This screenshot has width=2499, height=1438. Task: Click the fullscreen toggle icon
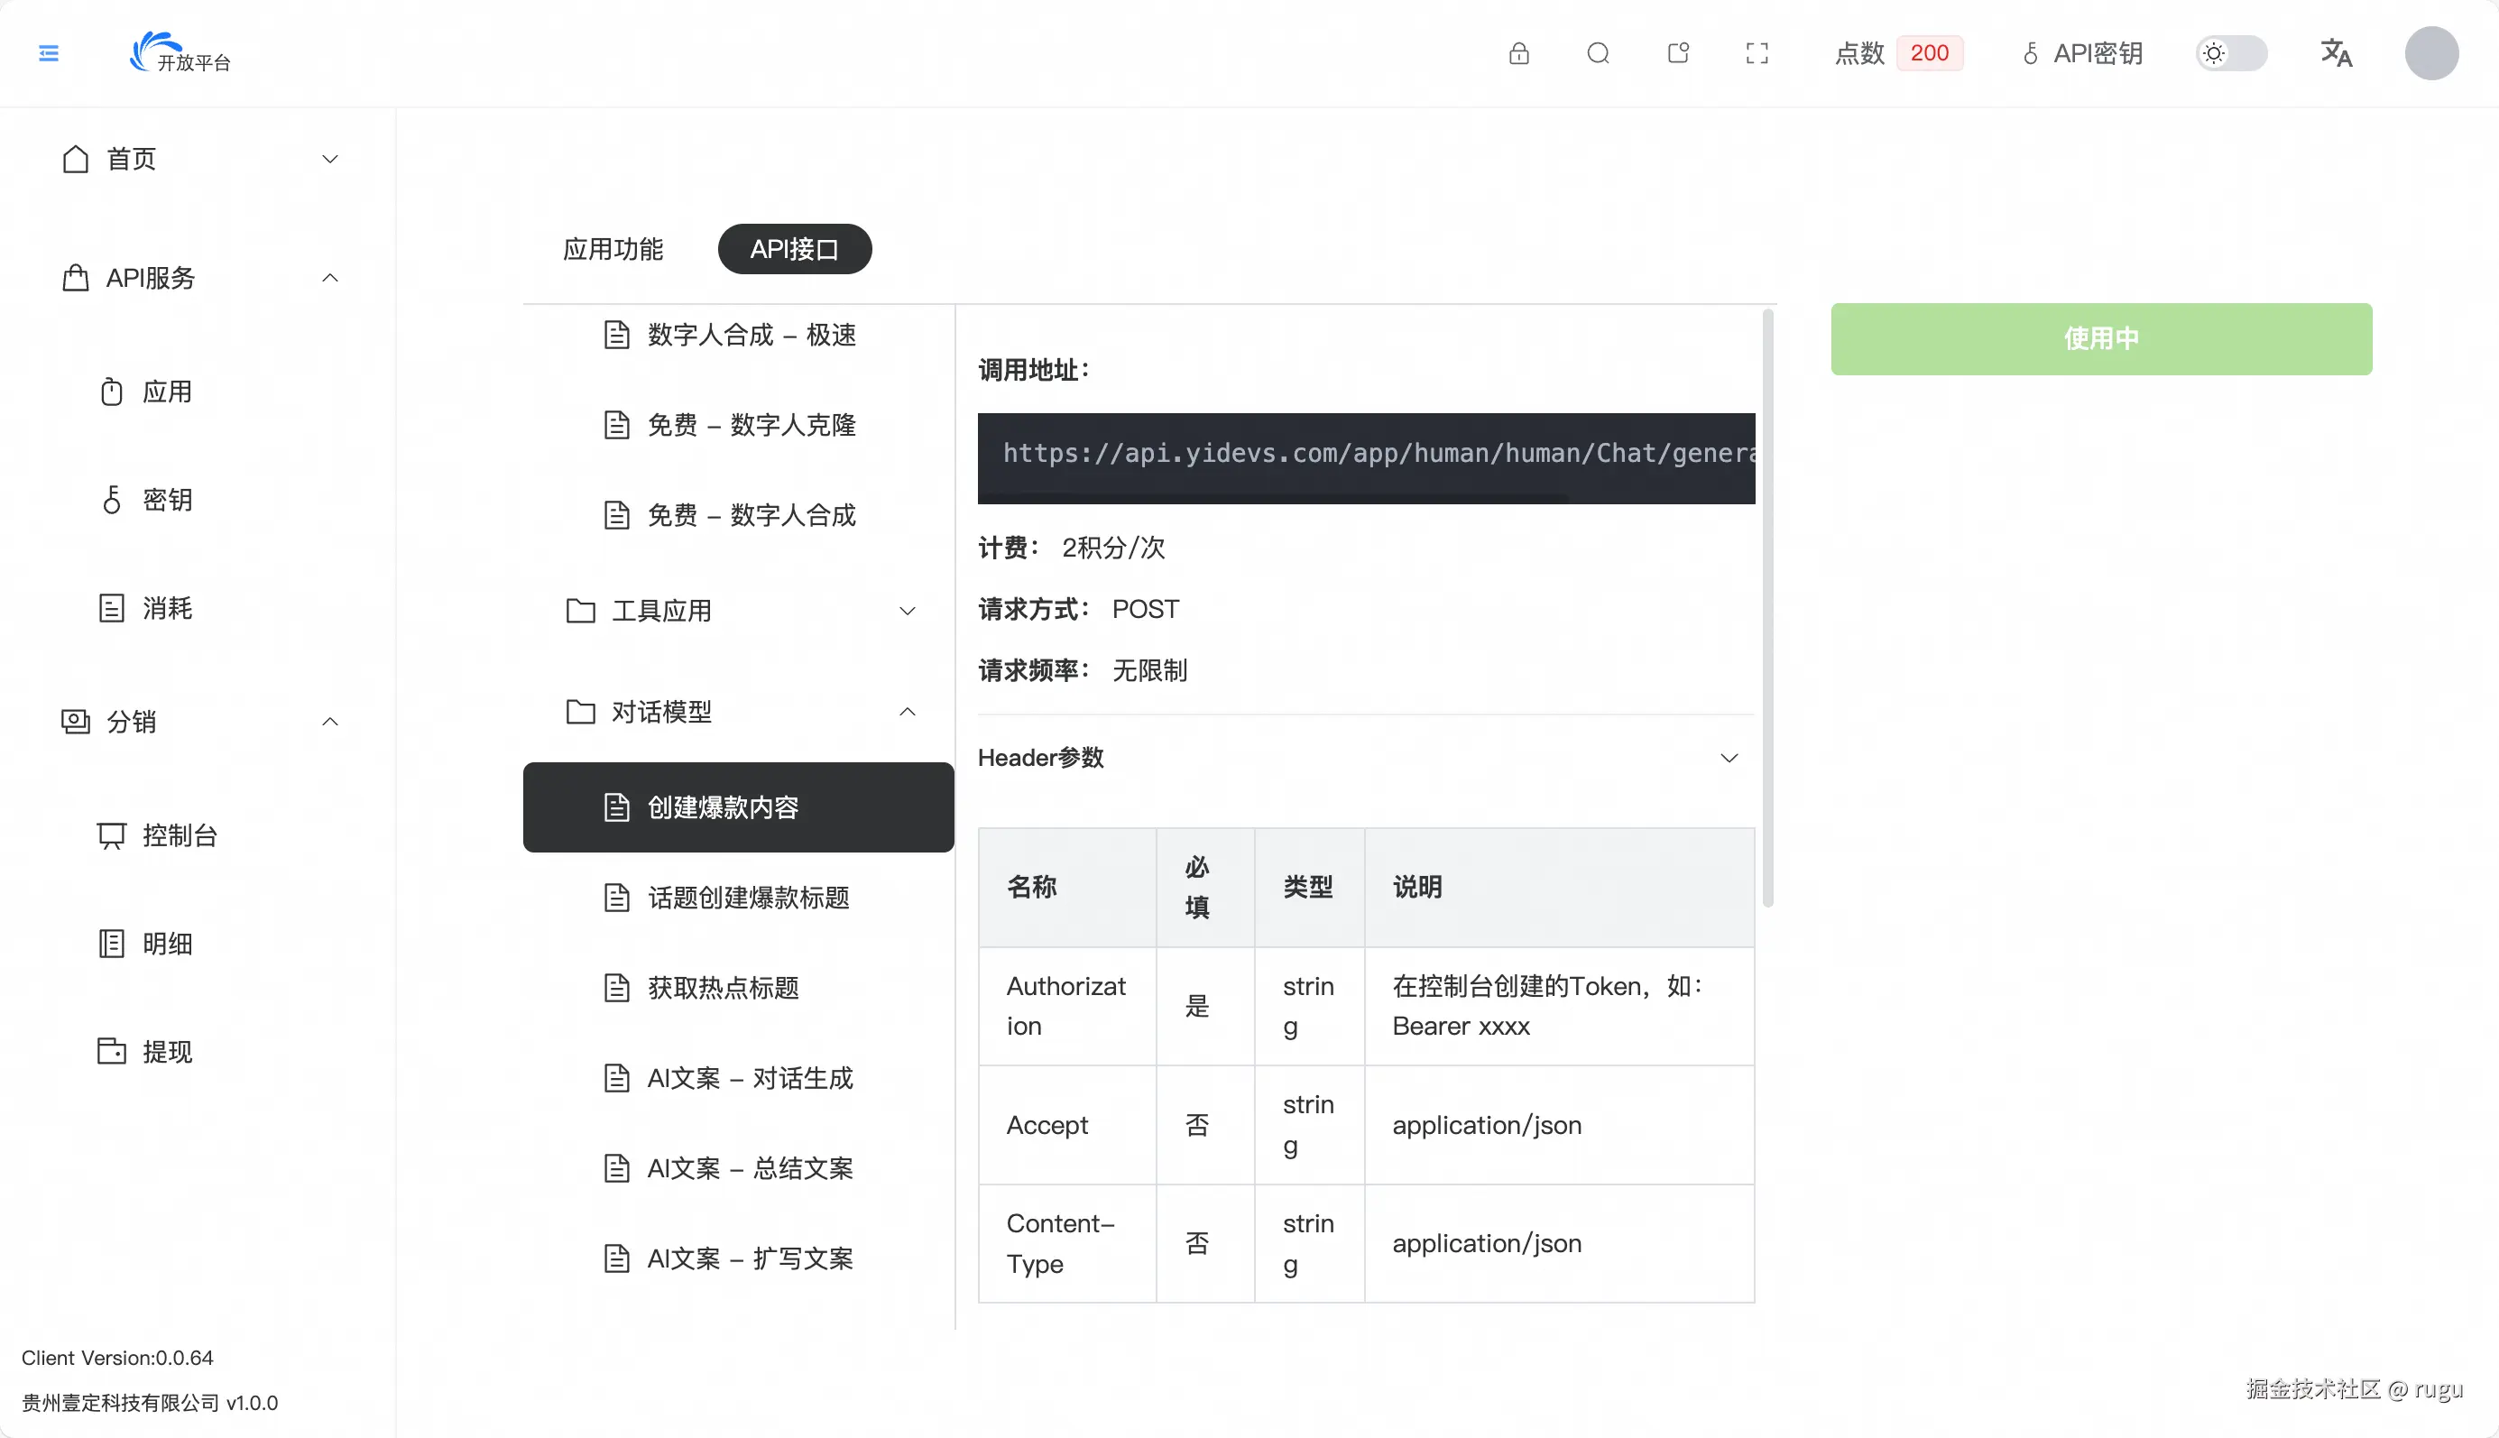(1757, 53)
